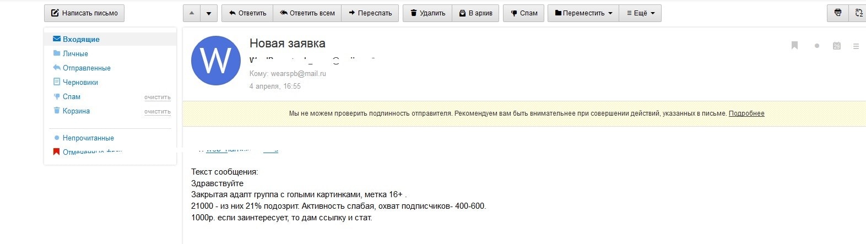Viewport: 866px width, 244px height.
Task: Open the Черновики folder
Action: click(80, 82)
